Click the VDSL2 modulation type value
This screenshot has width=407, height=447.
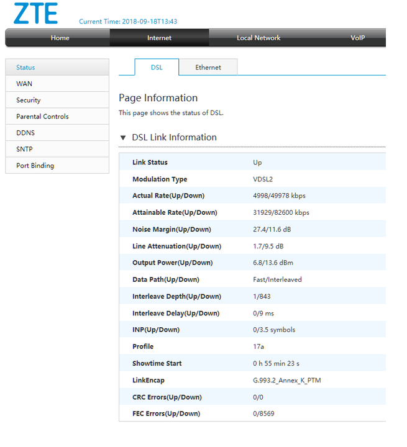(x=263, y=179)
